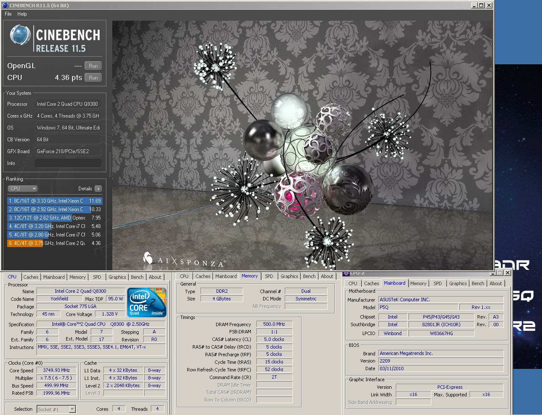Select SPD tab in middle CPU-Z window

click(x=269, y=276)
